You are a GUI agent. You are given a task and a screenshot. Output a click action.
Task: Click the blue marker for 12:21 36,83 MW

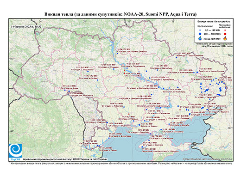(176, 58)
